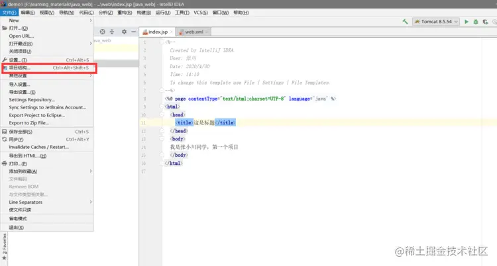
Task: Click the collapse all icon in project panel
Action: (112, 32)
